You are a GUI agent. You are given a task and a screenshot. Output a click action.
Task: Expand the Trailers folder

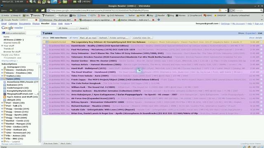click(2, 76)
